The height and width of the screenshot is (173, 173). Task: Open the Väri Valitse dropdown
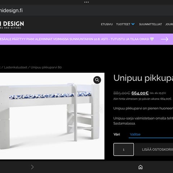[x=151, y=134]
